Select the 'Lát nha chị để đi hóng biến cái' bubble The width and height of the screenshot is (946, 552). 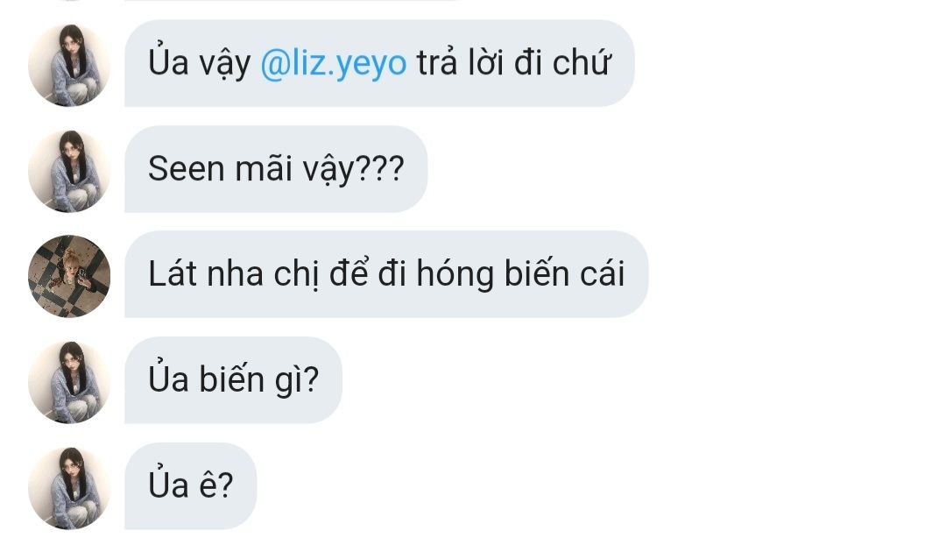[x=386, y=274]
